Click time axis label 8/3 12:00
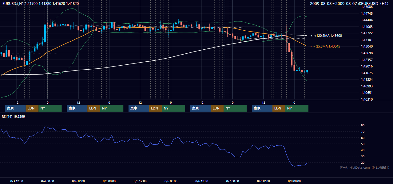The width and height of the screenshot is (393, 184). point(17,181)
